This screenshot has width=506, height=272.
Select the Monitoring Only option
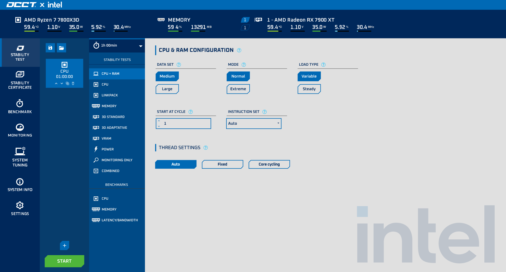tap(117, 160)
